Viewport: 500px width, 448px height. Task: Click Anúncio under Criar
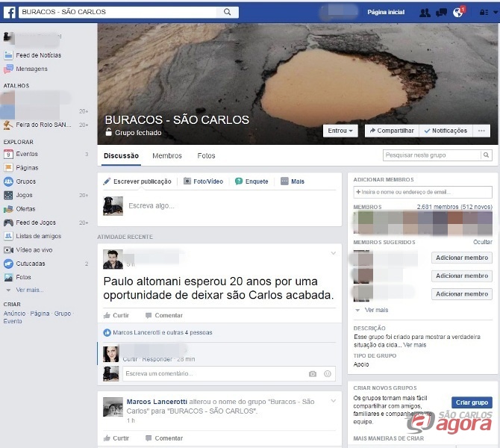coord(14,314)
